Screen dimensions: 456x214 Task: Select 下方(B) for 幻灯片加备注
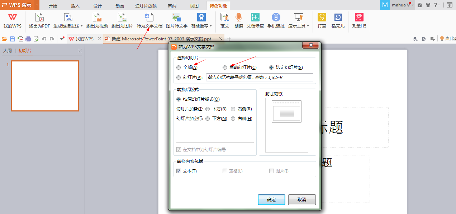(x=208, y=109)
